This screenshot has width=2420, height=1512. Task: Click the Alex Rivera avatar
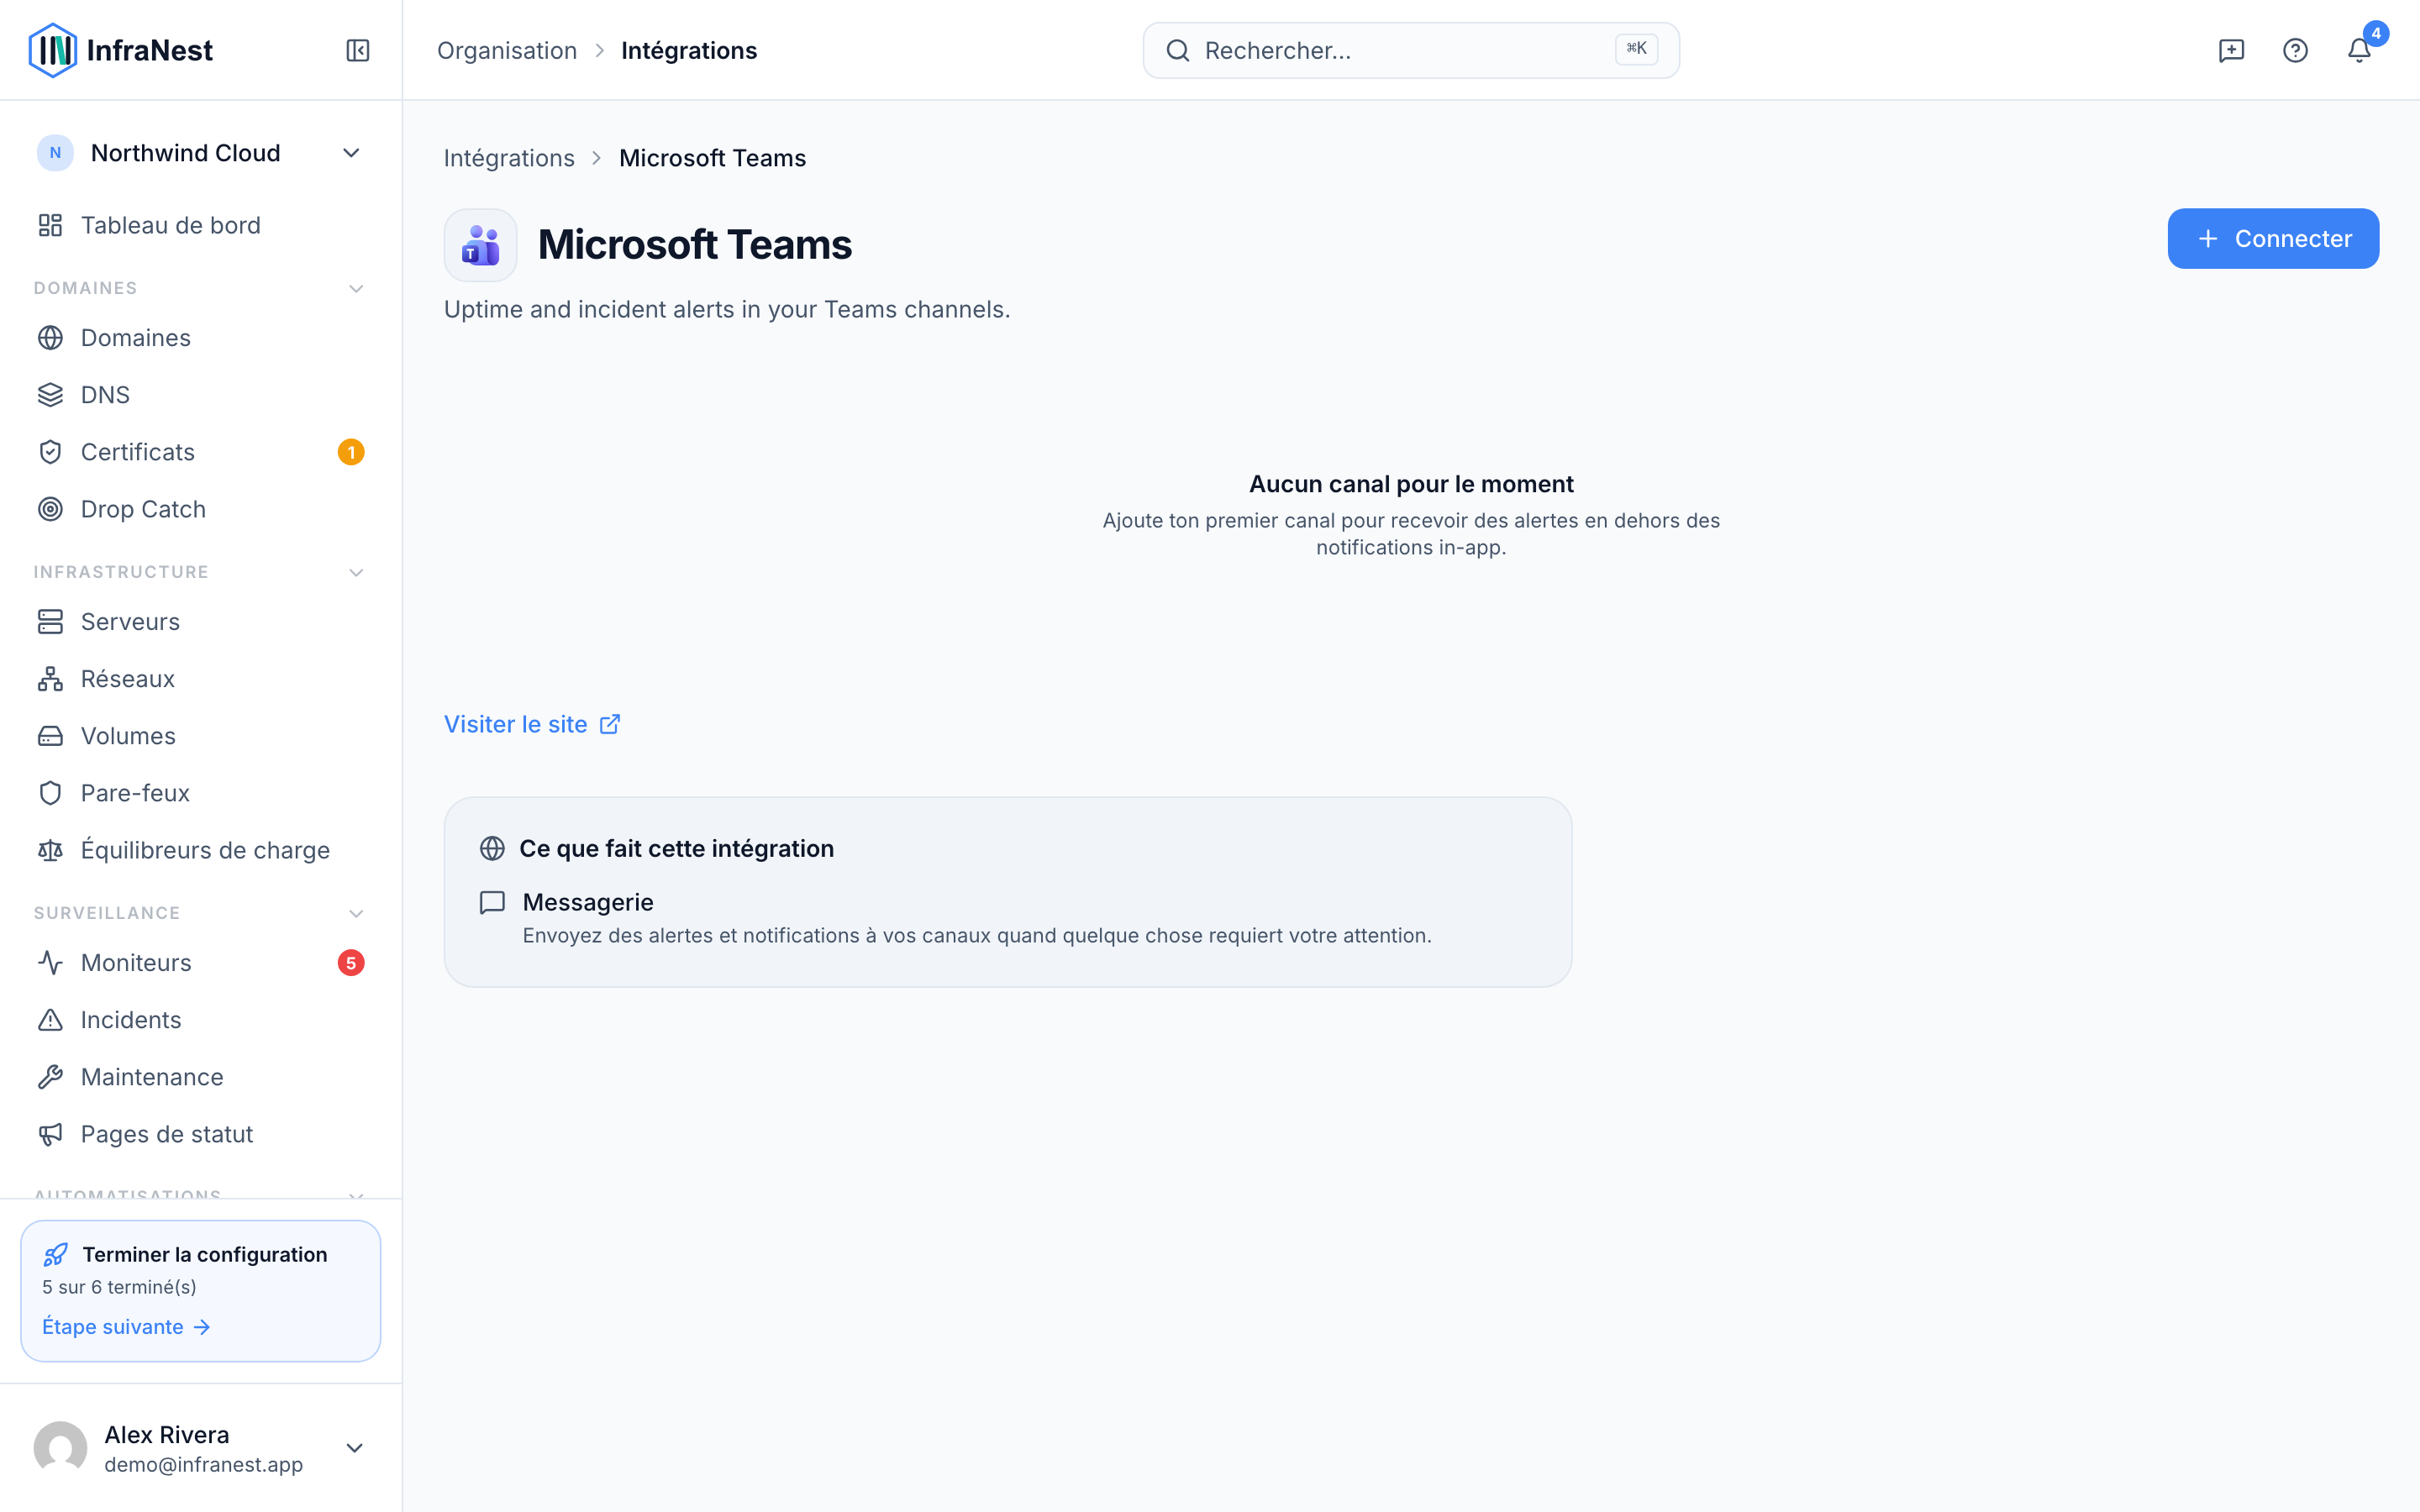pos(60,1448)
